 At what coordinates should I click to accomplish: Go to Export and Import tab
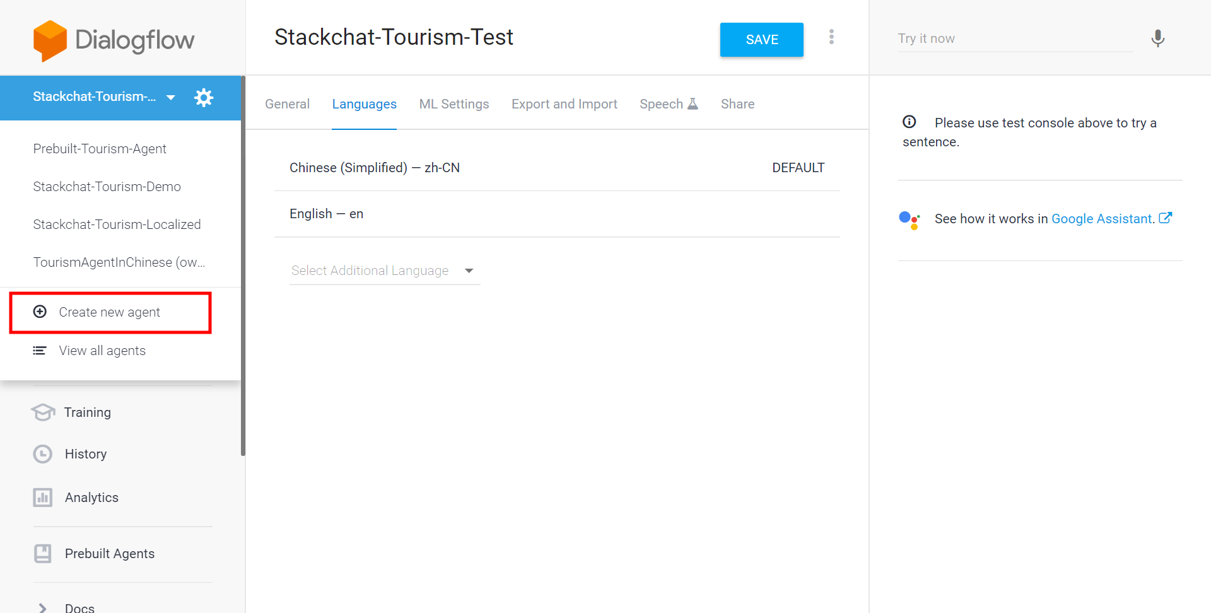coord(564,104)
